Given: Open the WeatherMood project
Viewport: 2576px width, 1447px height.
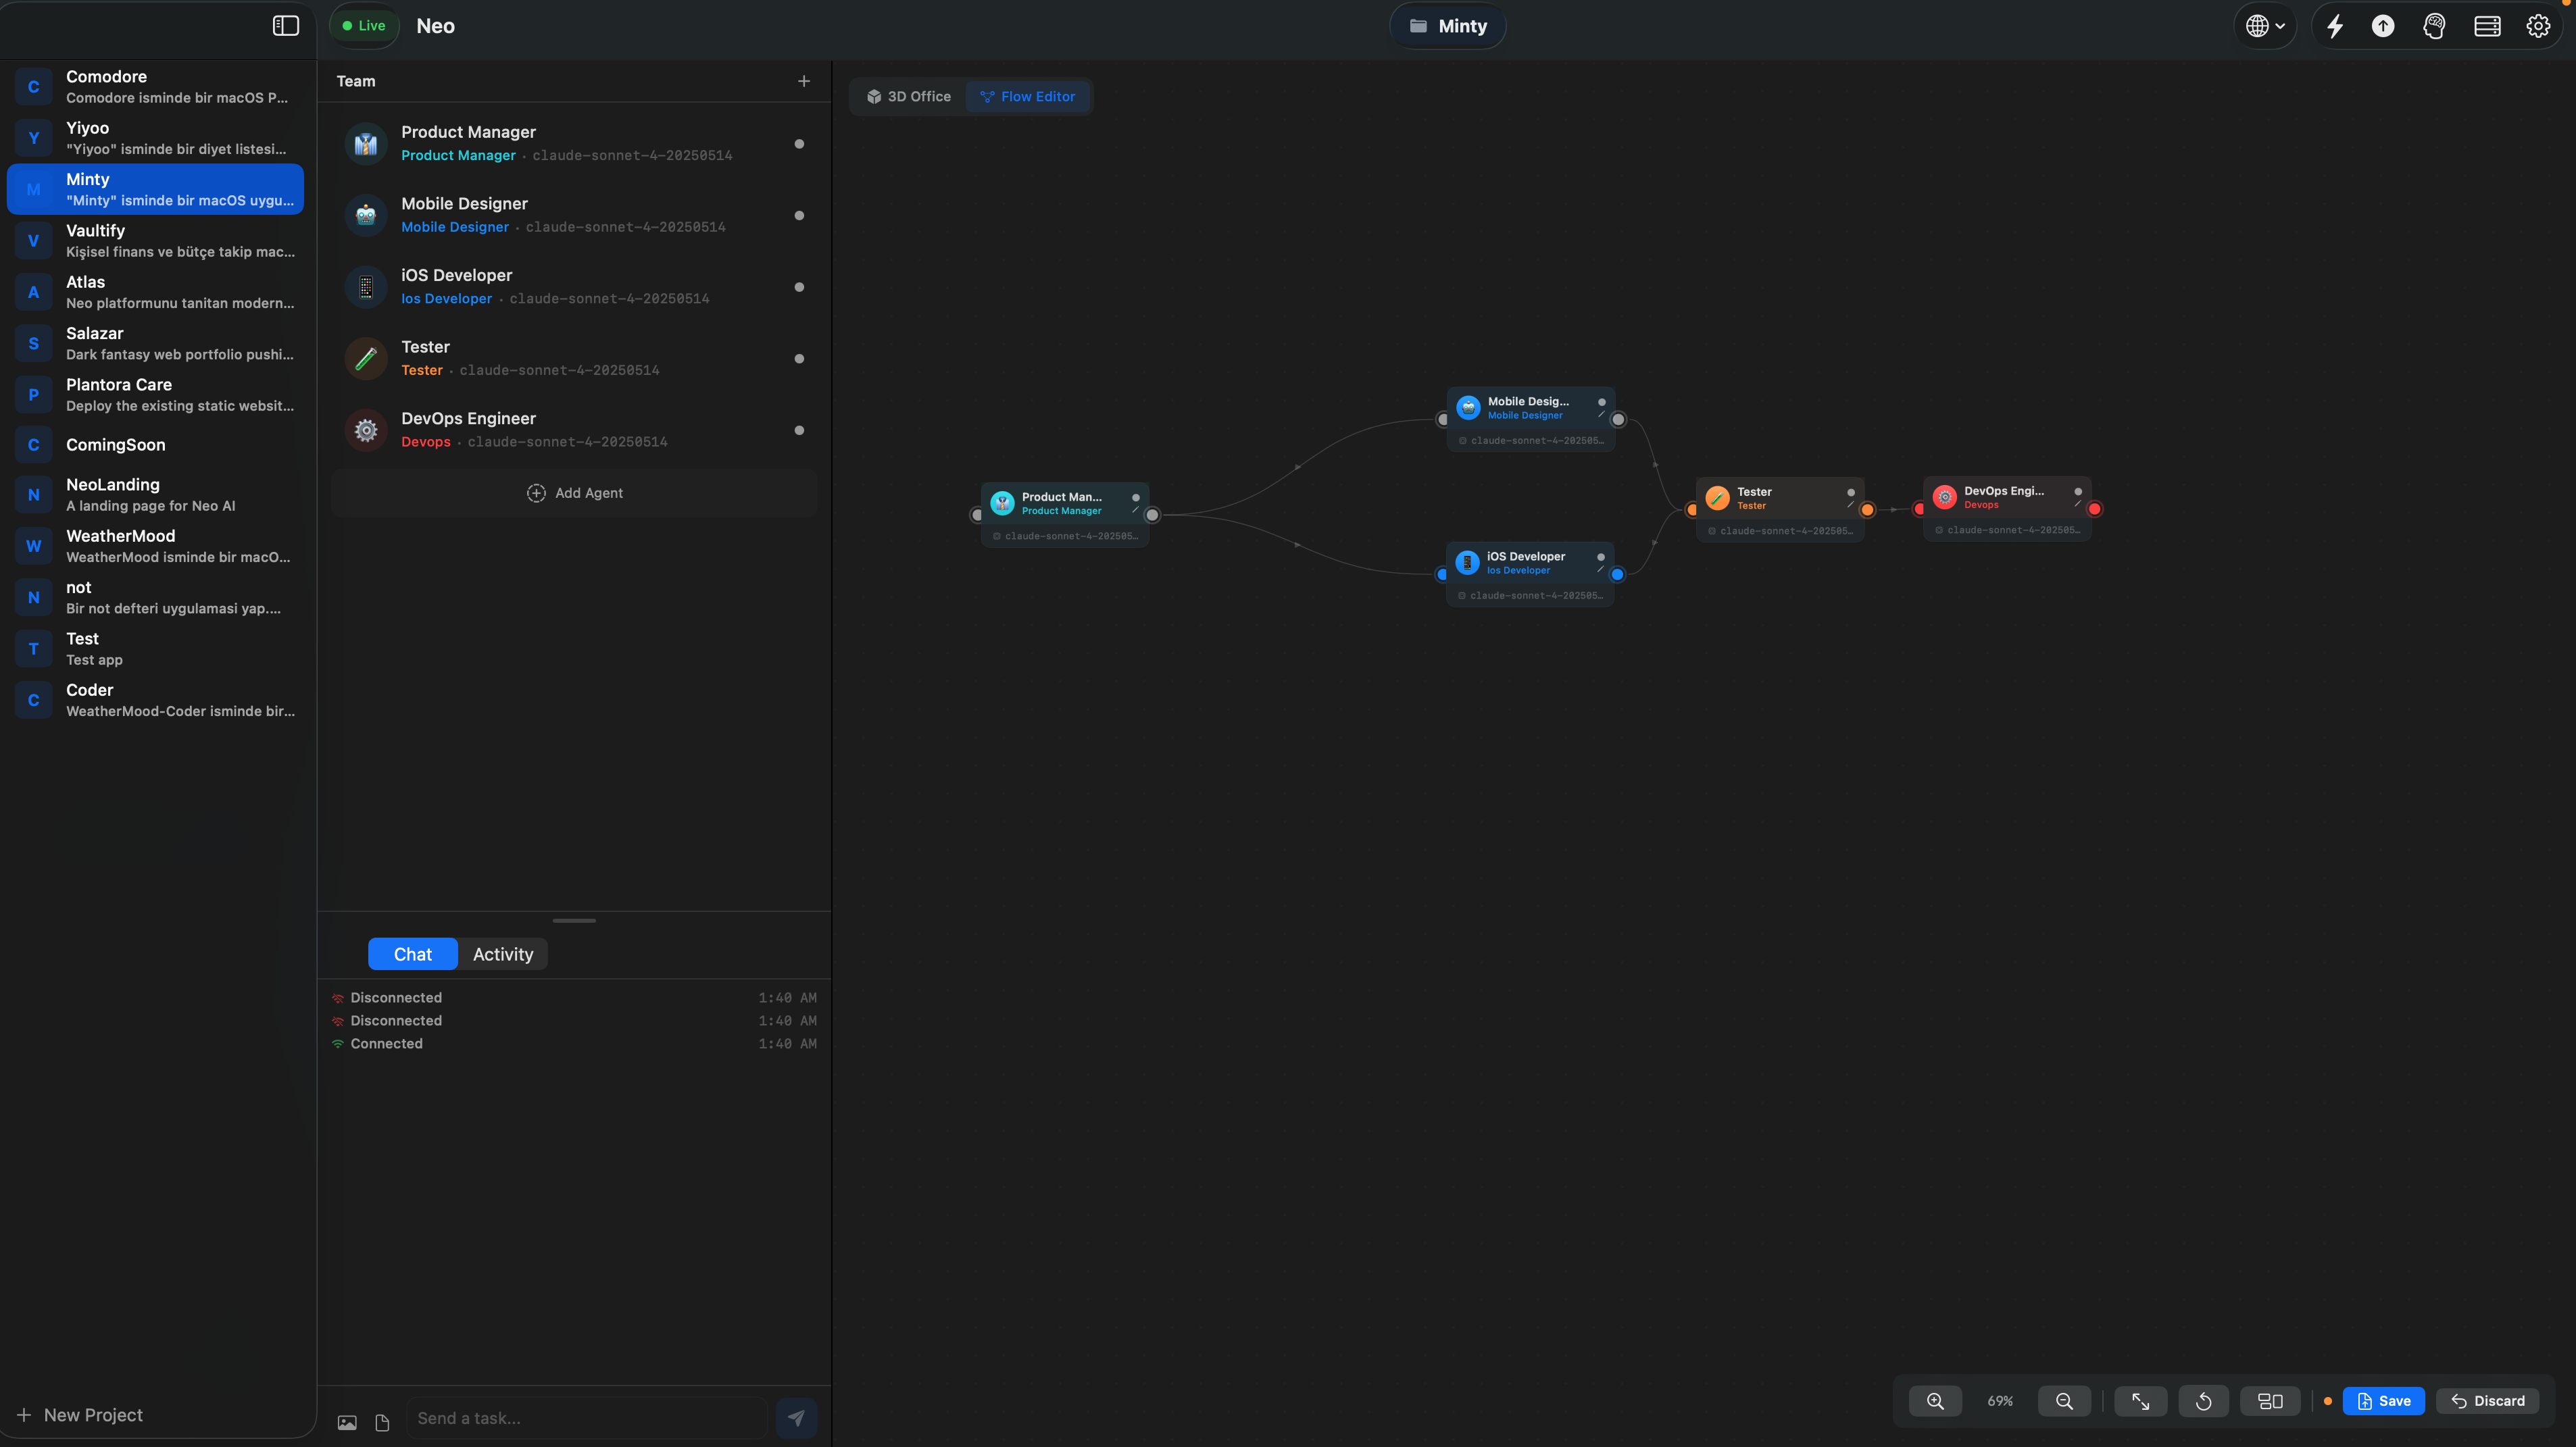Looking at the screenshot, I should click(x=155, y=546).
